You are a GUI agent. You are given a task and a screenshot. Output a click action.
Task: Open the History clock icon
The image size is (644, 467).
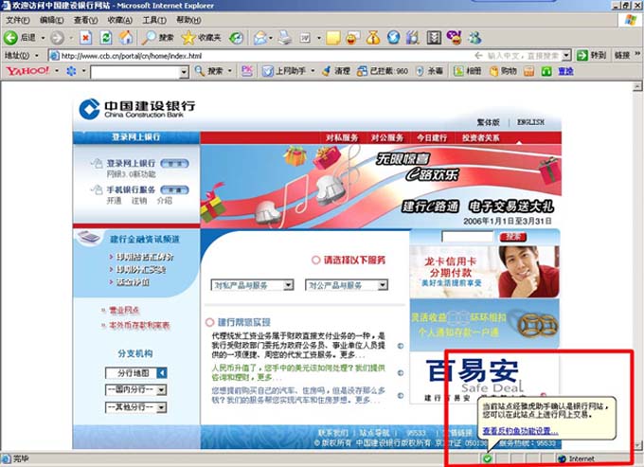tap(236, 38)
